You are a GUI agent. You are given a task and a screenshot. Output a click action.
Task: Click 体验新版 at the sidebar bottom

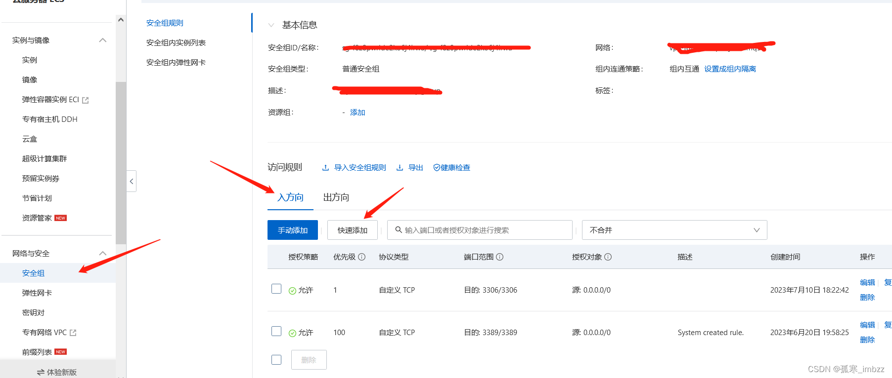[x=62, y=373]
